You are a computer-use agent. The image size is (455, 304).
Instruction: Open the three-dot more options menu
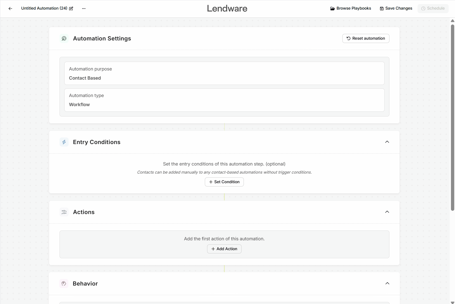tap(84, 9)
